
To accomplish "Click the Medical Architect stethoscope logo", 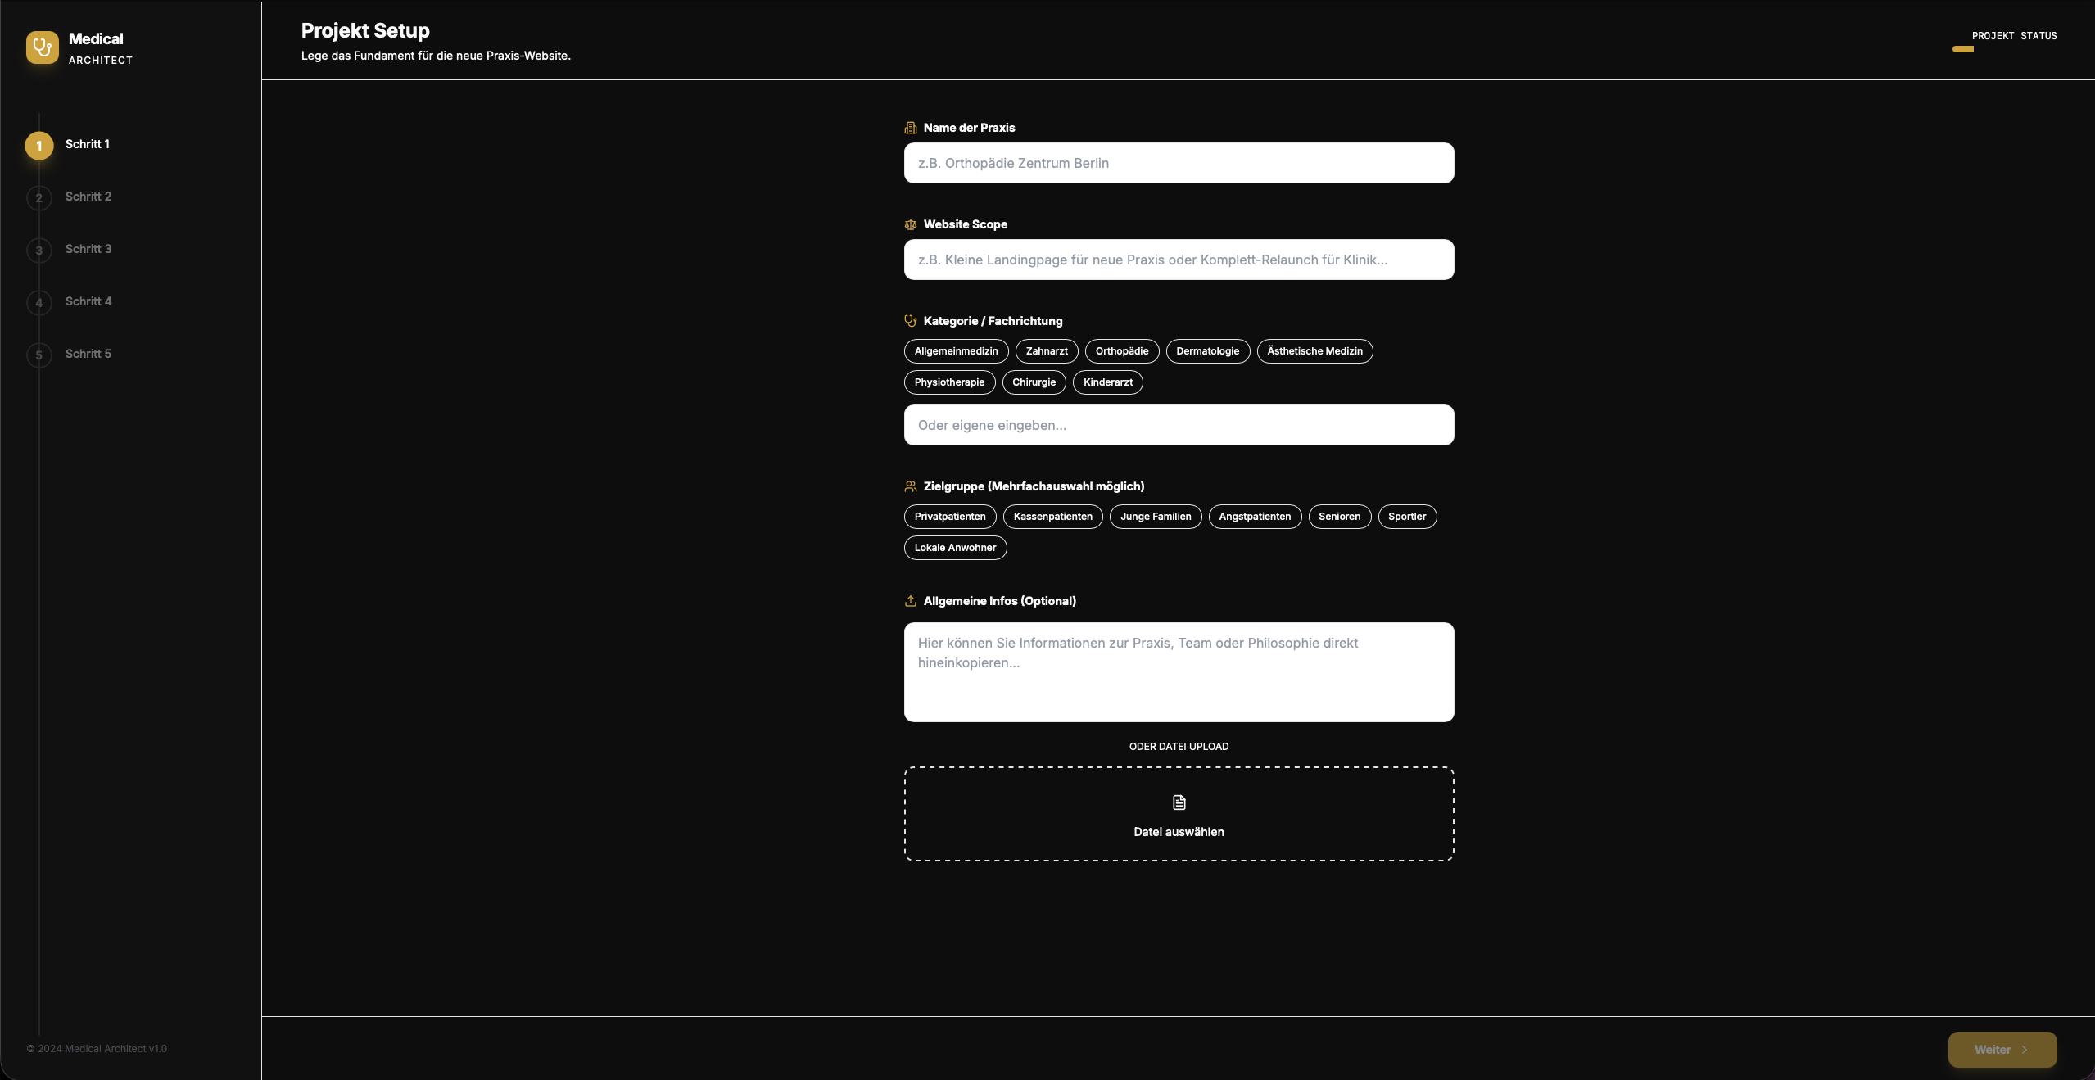I will click(x=42, y=47).
